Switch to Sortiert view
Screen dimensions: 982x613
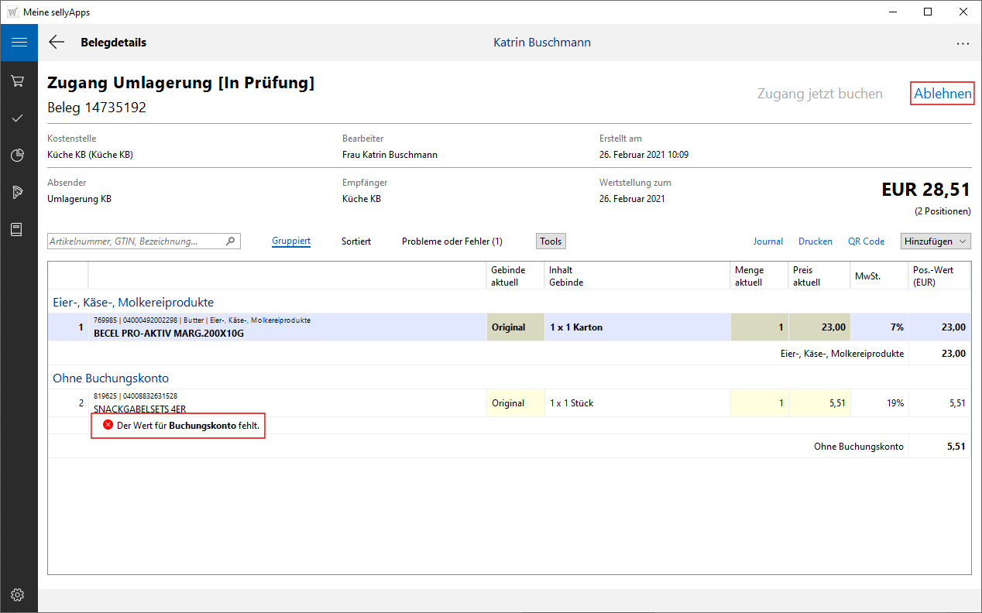pos(356,241)
